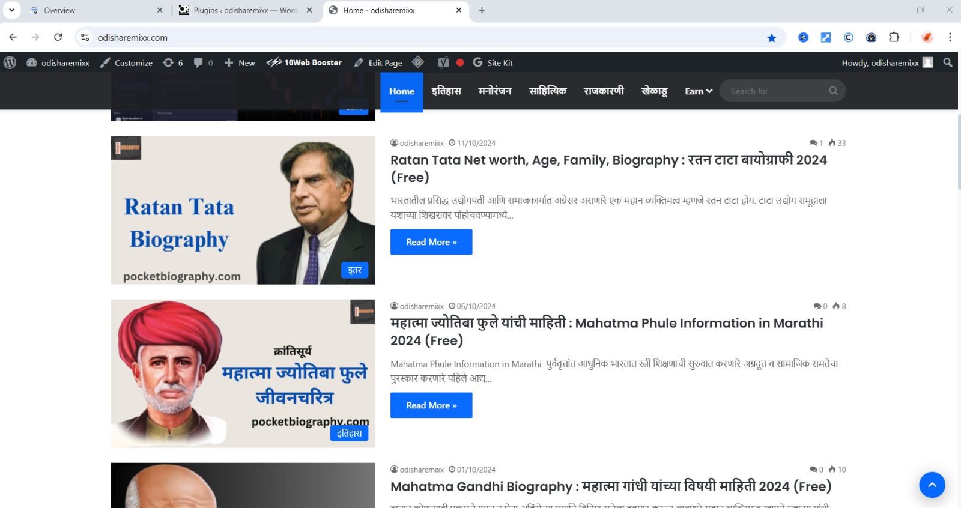
Task: Click Read More under Mahatma Phule article
Action: pyautogui.click(x=431, y=405)
